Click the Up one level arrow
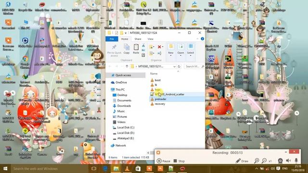The image size is (308, 173). [127, 66]
